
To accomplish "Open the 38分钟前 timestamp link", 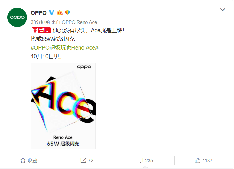I will click(x=40, y=22).
